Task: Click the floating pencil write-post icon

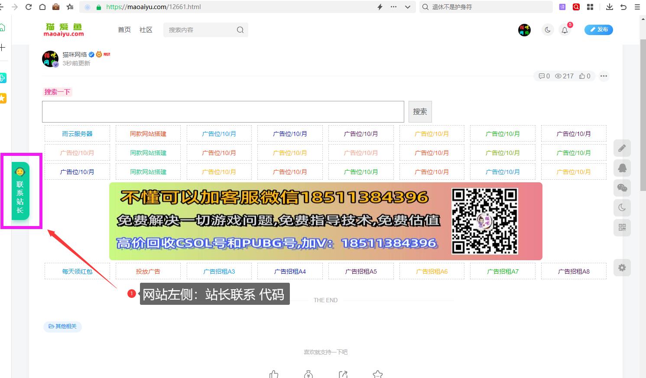Action: (x=622, y=148)
